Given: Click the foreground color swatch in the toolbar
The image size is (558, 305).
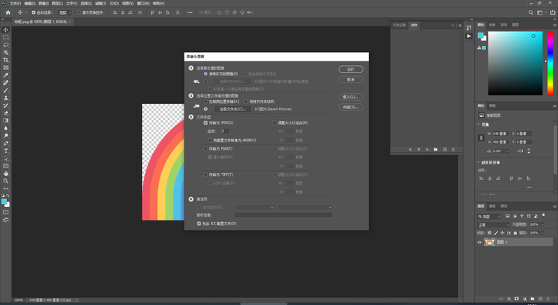Looking at the screenshot, I should 4,202.
